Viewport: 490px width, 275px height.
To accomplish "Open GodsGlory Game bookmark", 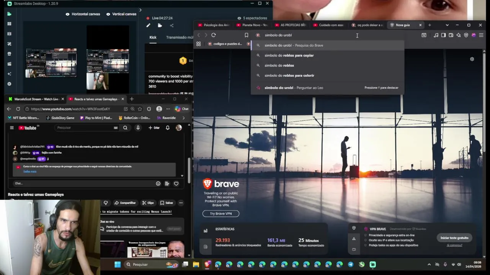I will tap(60, 118).
